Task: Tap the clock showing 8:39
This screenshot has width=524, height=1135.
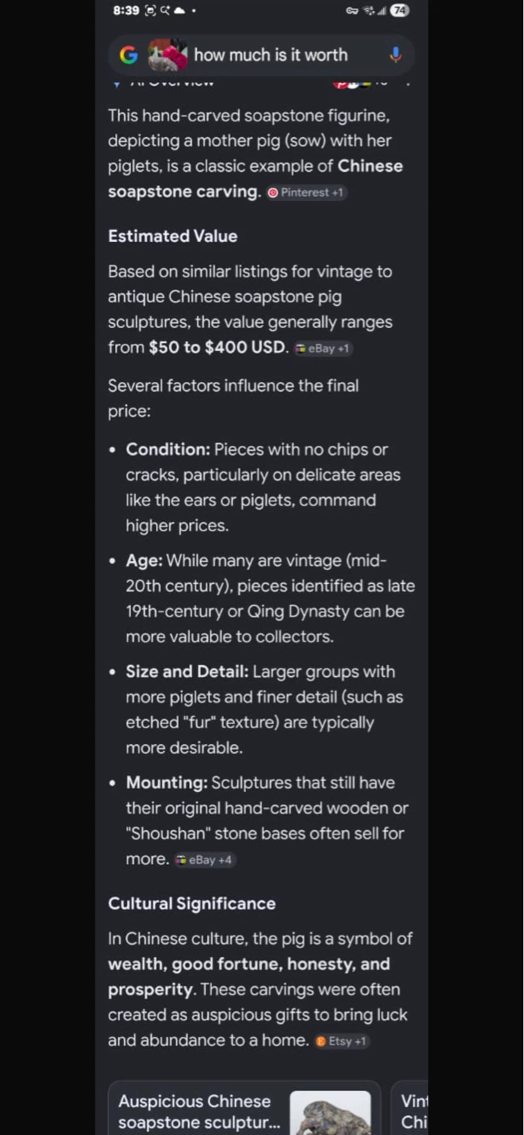Action: [x=126, y=10]
